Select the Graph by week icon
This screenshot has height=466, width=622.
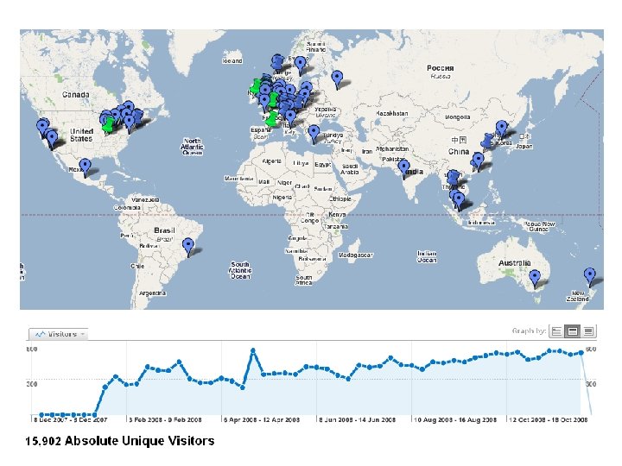[x=573, y=331]
